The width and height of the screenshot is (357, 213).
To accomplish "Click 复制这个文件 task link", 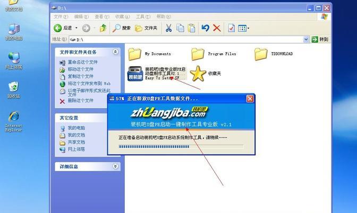I will point(81,76).
